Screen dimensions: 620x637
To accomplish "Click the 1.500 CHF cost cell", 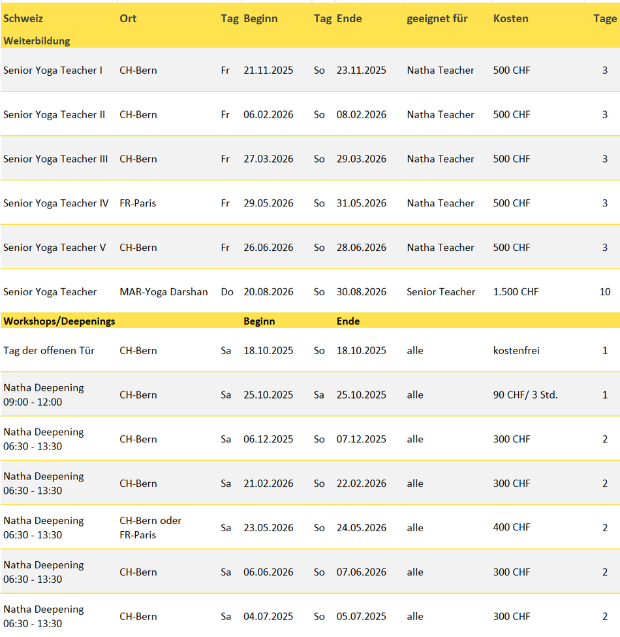I will [x=516, y=292].
